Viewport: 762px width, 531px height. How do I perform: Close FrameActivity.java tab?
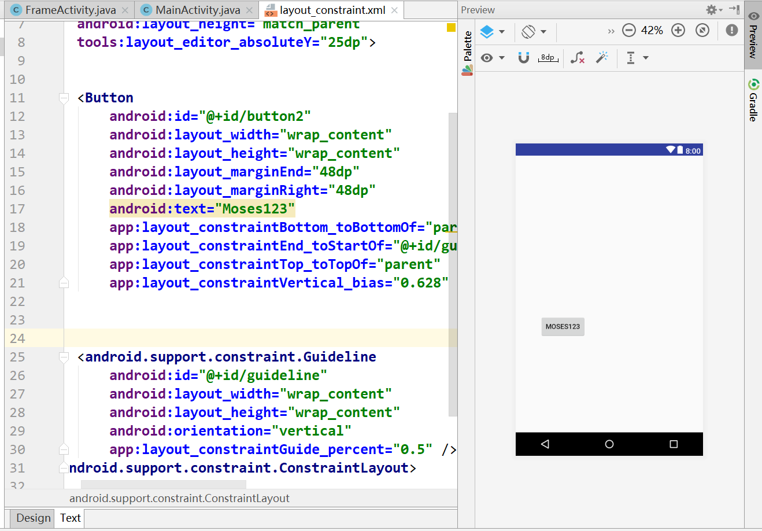[x=125, y=10]
